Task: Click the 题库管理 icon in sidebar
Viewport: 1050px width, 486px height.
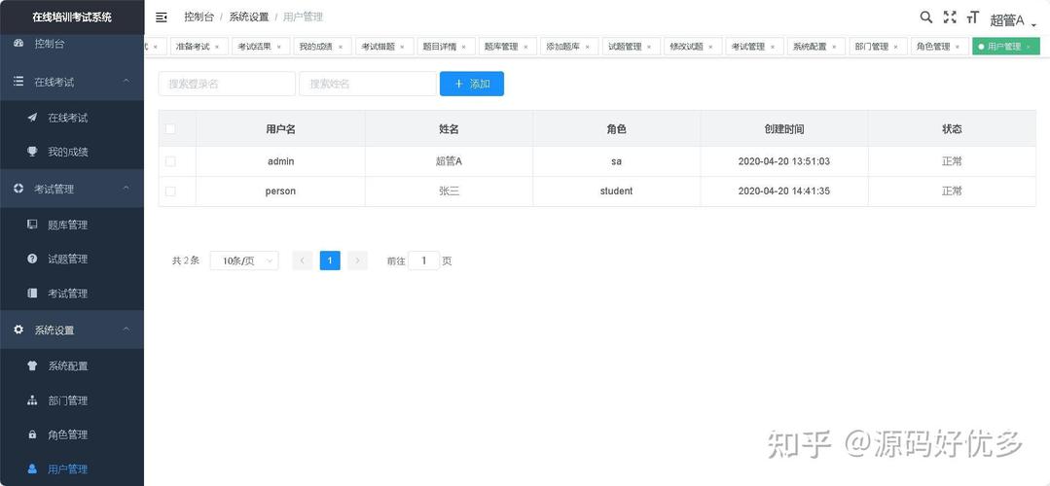Action: click(x=32, y=225)
